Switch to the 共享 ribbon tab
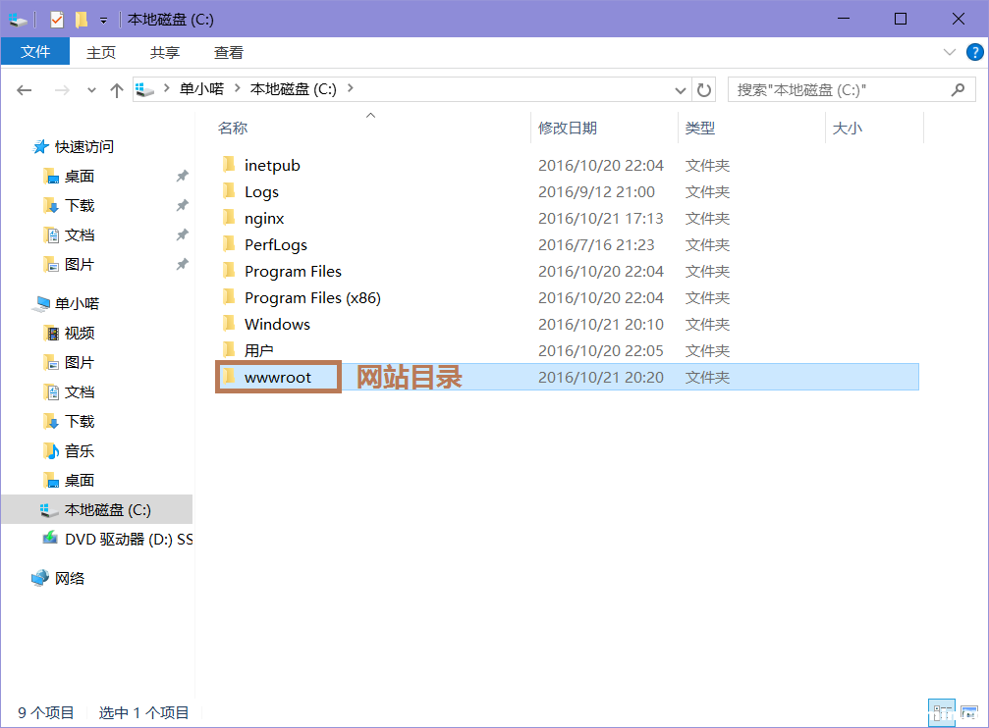Screen dimensions: 989x728 [165, 52]
